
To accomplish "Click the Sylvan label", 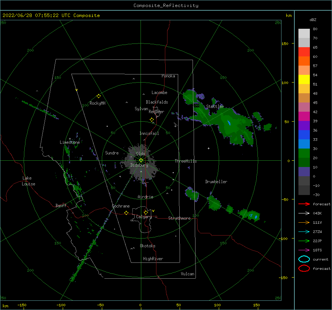I will point(141,109).
